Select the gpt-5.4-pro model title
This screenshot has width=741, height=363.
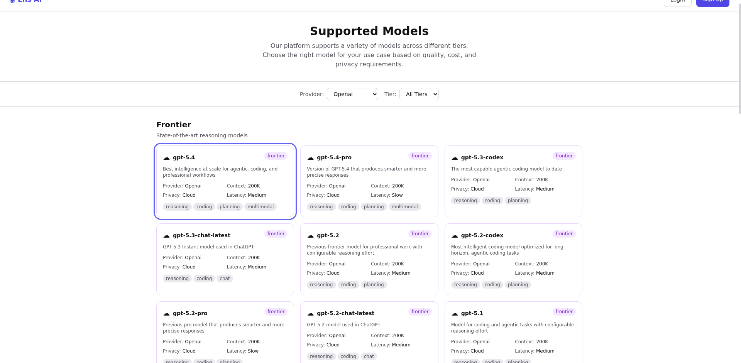coord(334,157)
